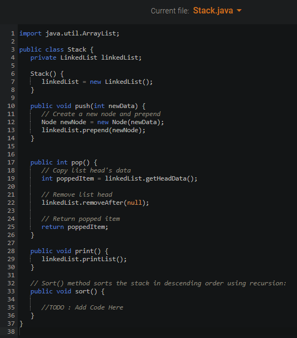Viewport: 297px width, 338px height.
Task: Click 'linkedList.removeAfter(null);' line
Action: coord(95,203)
